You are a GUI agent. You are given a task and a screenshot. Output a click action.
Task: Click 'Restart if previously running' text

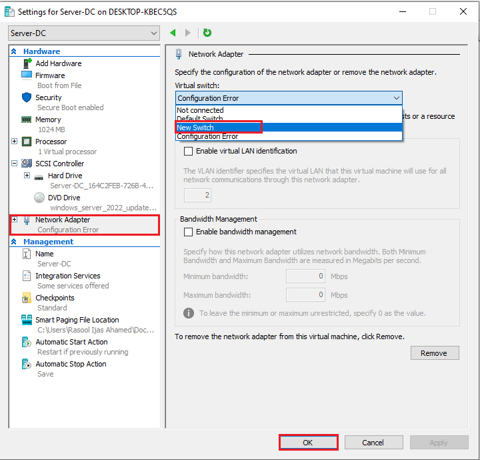pos(83,352)
